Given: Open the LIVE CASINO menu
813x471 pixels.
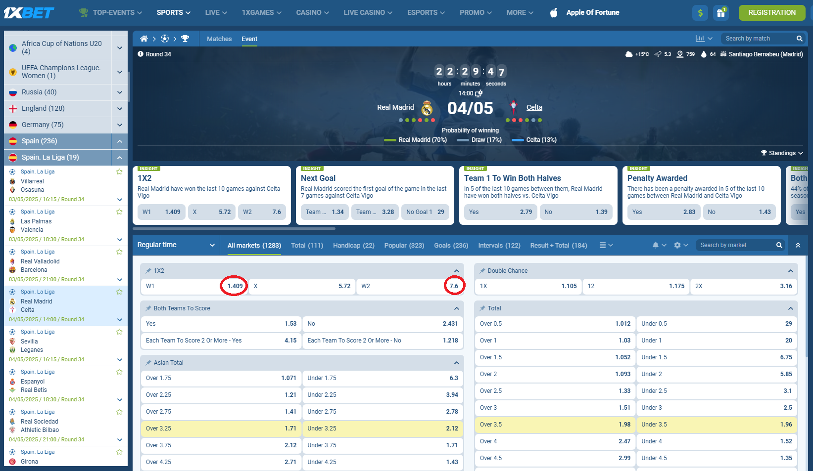Looking at the screenshot, I should click(368, 12).
